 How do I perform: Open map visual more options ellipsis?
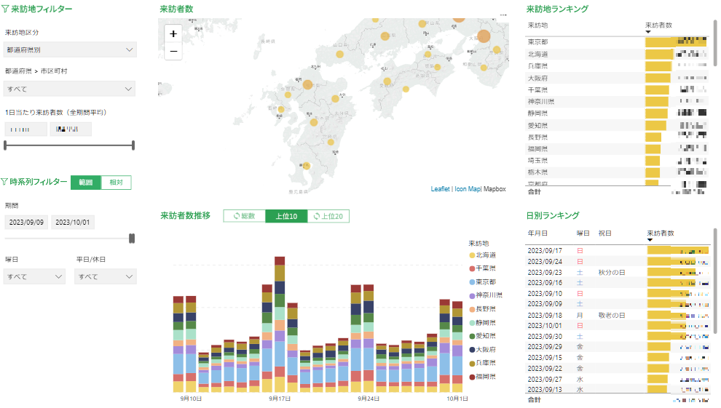[x=503, y=15]
